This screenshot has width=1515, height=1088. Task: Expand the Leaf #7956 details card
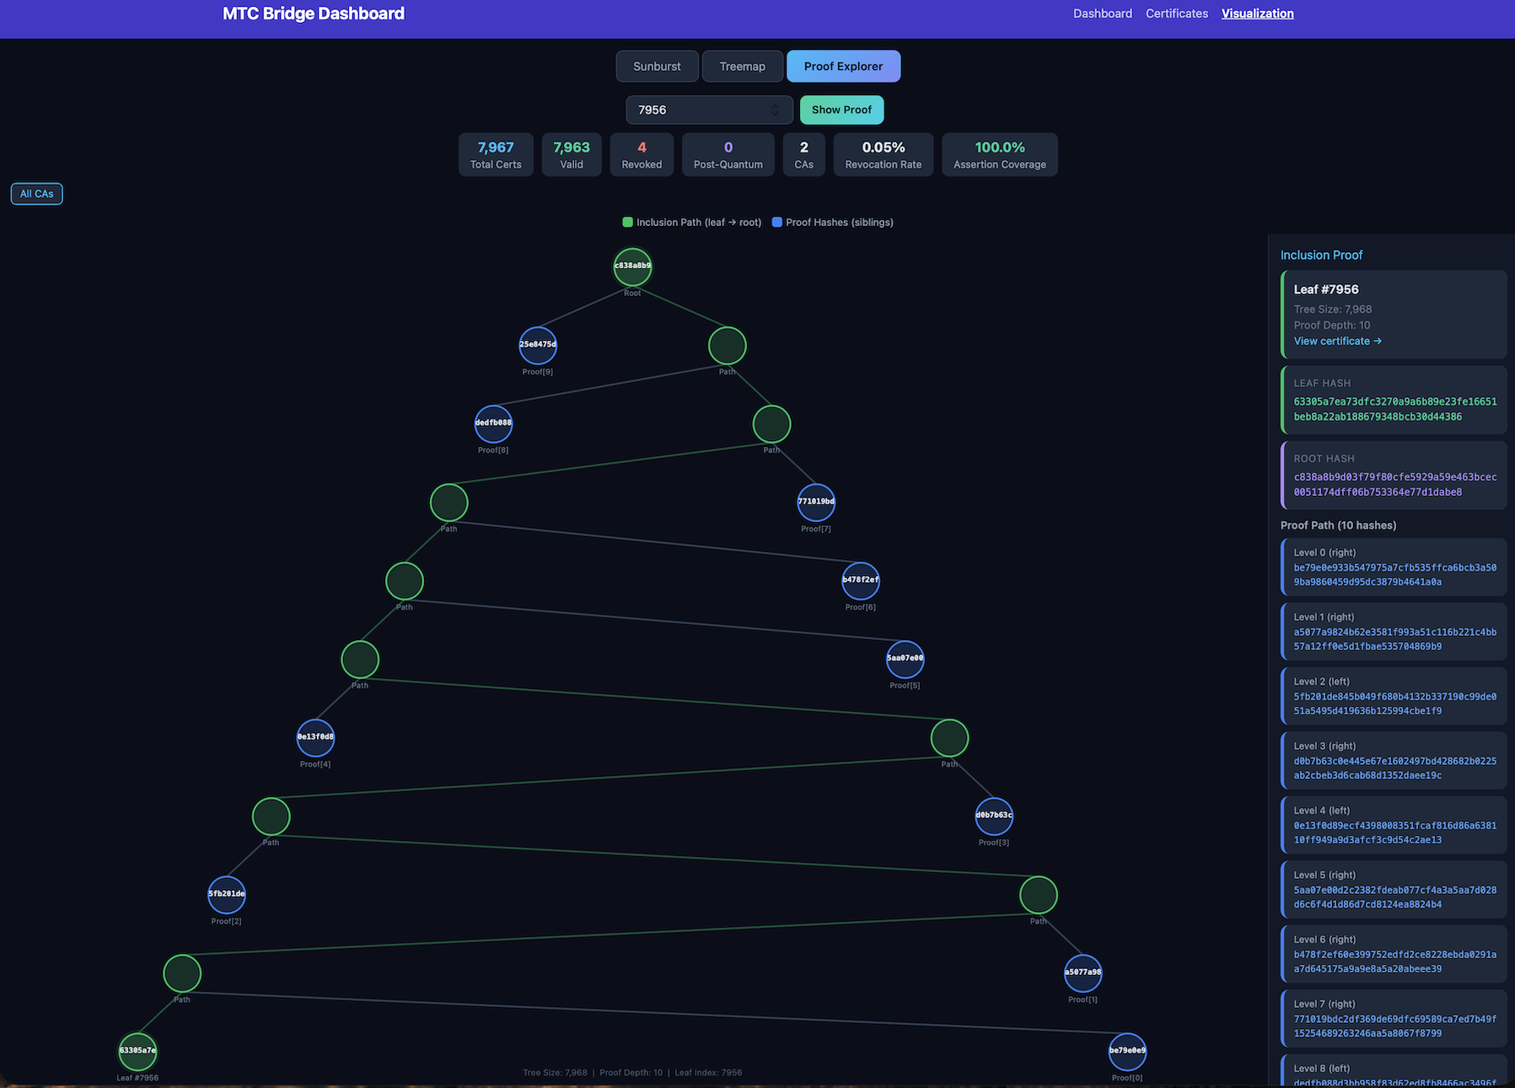click(x=1393, y=314)
